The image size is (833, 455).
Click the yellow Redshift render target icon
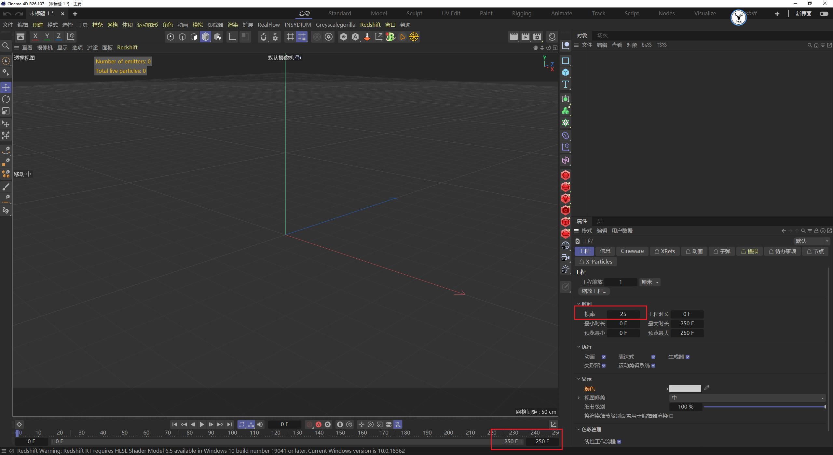[x=414, y=37]
